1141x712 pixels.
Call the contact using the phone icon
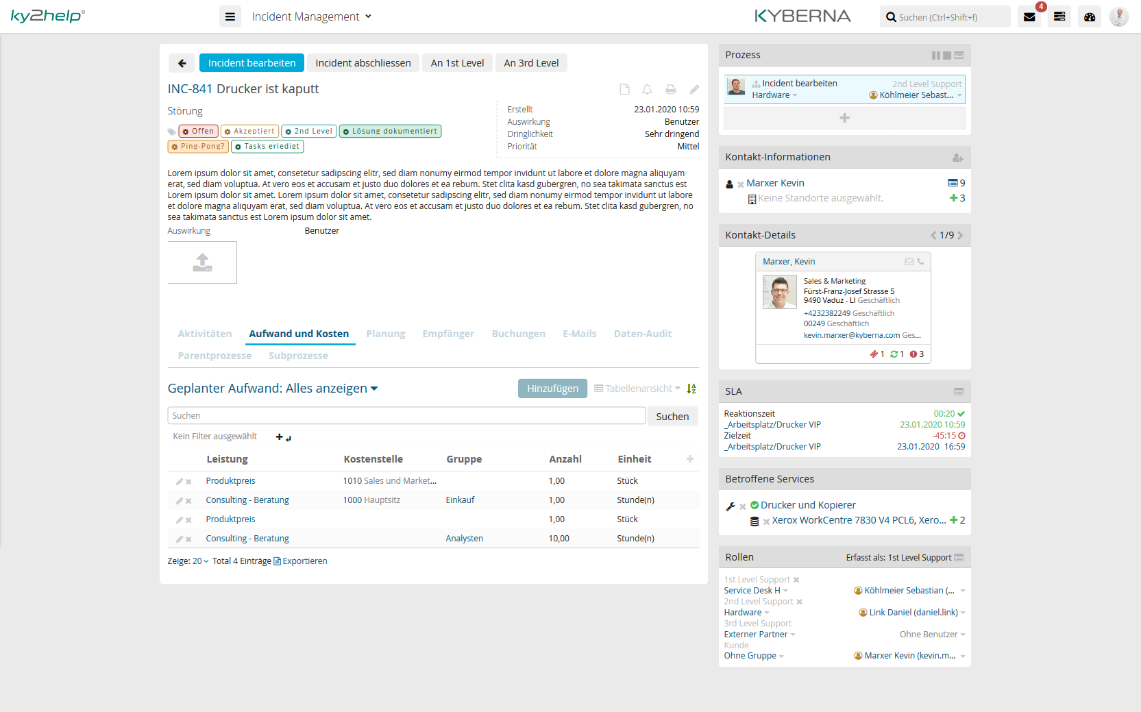click(x=919, y=261)
